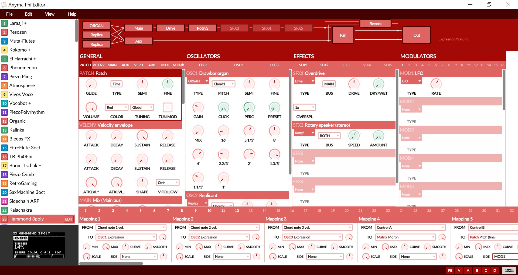Screen dimensions: 518x275
Task: Click the SHAPE knob in Velocity envelope
Action: [142, 183]
